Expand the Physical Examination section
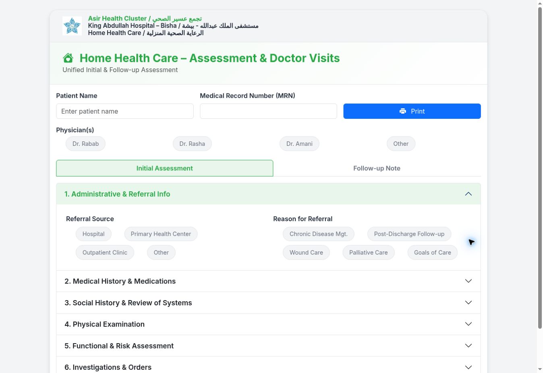The height and width of the screenshot is (373, 543). click(268, 324)
